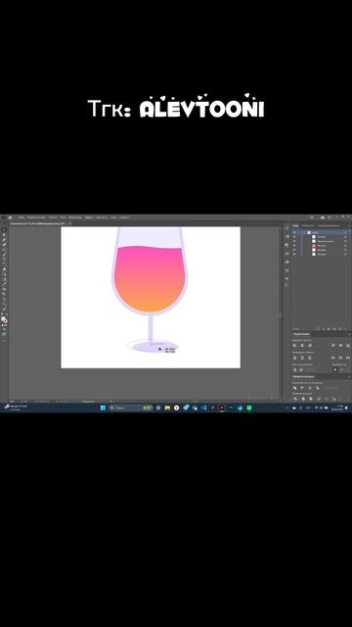
Task: Open the Layers panel options menu
Action: [x=350, y=225]
